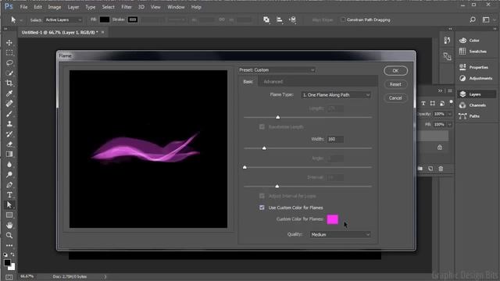Open the Quality Medium dropdown

[341, 234]
